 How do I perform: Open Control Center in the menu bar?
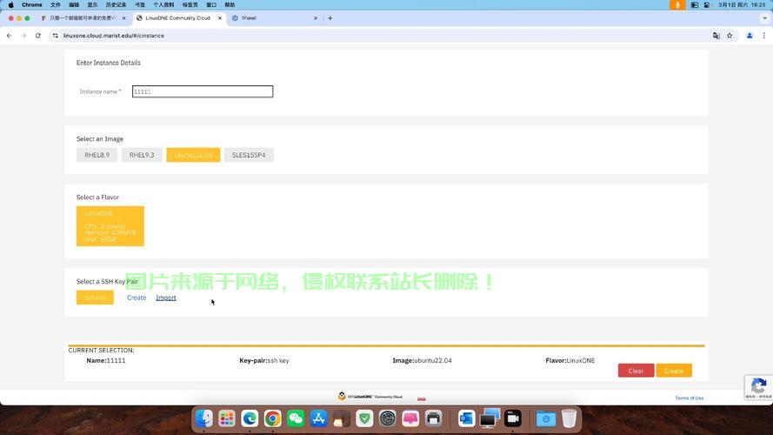click(x=707, y=4)
